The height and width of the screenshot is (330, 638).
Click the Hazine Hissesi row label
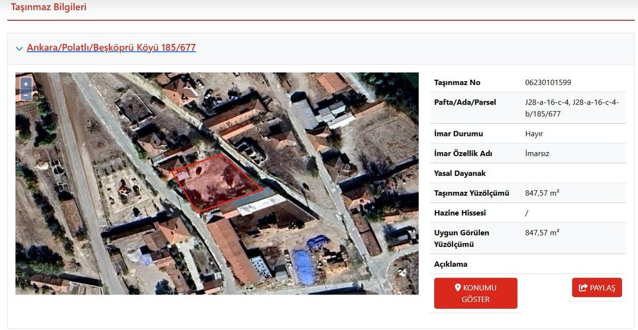460,213
